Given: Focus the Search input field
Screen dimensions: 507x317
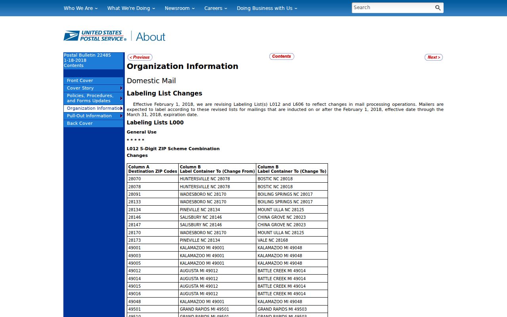Looking at the screenshot, I should 393,8.
